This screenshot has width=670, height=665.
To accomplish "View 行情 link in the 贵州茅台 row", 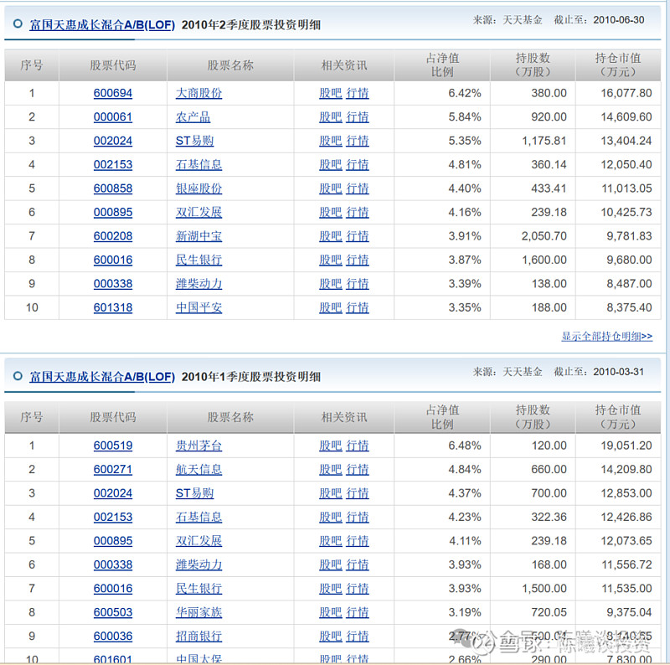I will point(358,446).
